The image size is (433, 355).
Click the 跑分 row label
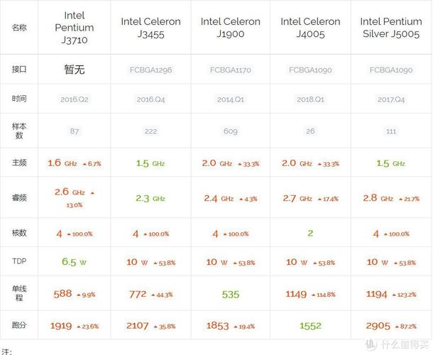coord(19,325)
